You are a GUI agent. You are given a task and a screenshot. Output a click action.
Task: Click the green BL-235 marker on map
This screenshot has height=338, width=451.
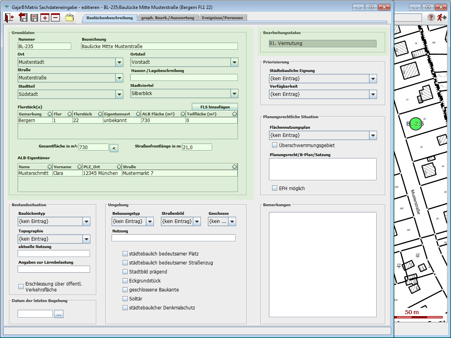416,124
